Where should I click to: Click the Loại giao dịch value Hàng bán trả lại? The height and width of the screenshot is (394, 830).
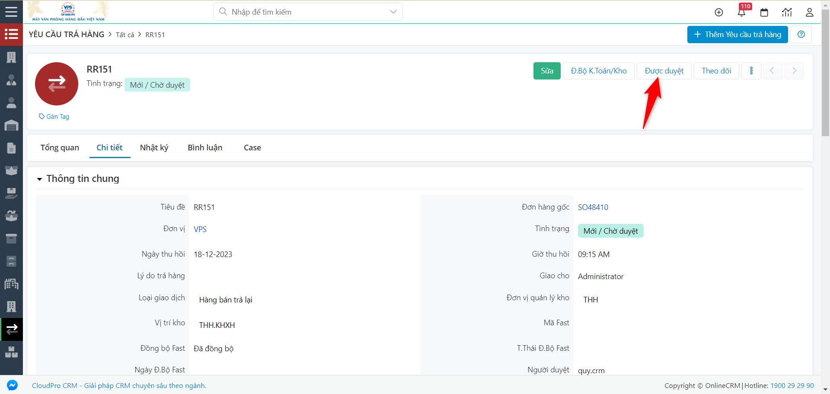click(226, 300)
